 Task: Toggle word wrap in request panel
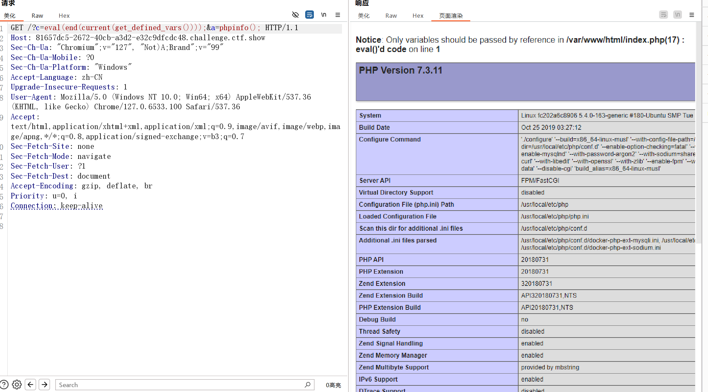[309, 15]
